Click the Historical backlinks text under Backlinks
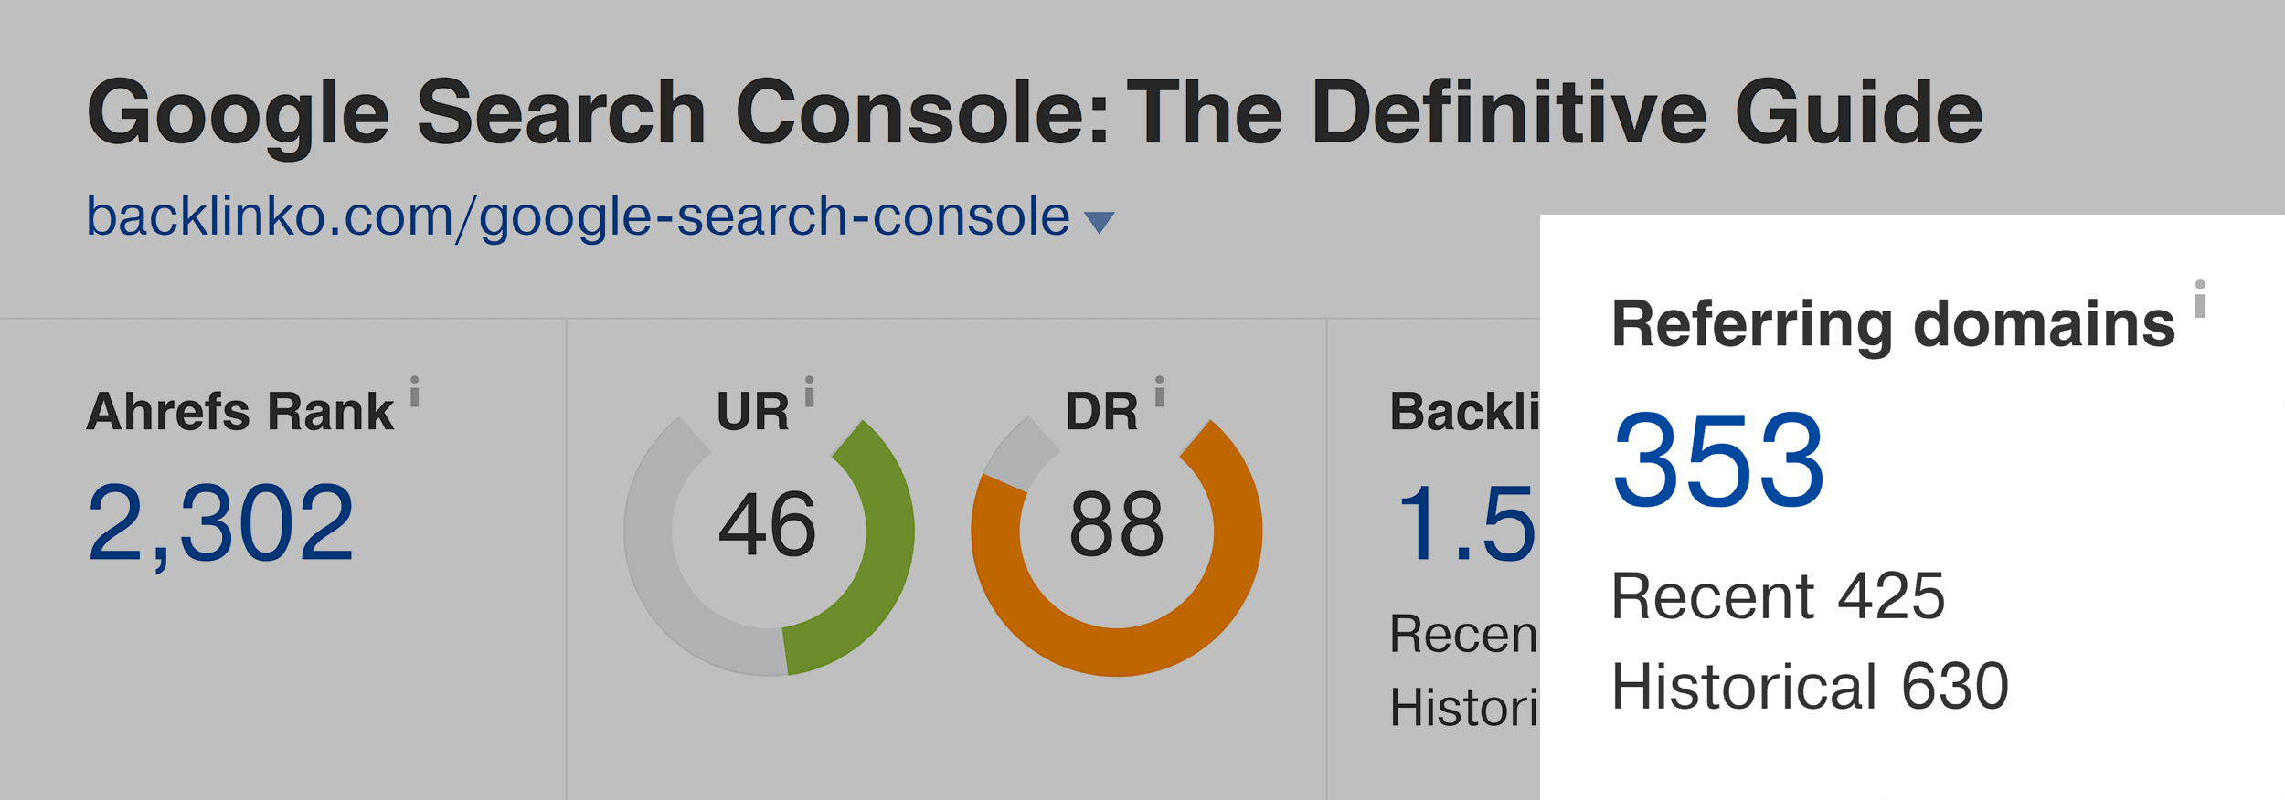 [x=1464, y=707]
